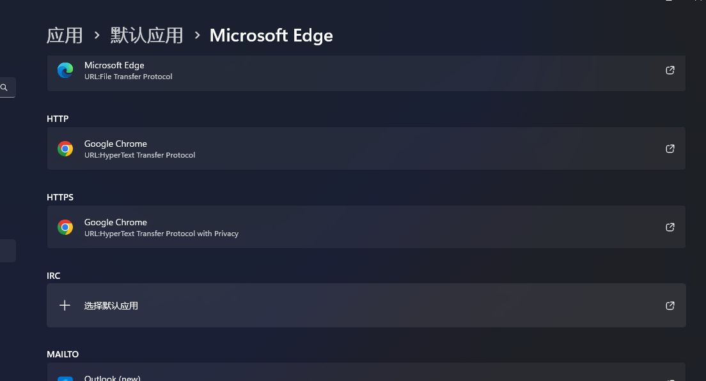This screenshot has width=706, height=381.
Task: Click chevron between 应用 and 默认应用
Action: (97, 35)
